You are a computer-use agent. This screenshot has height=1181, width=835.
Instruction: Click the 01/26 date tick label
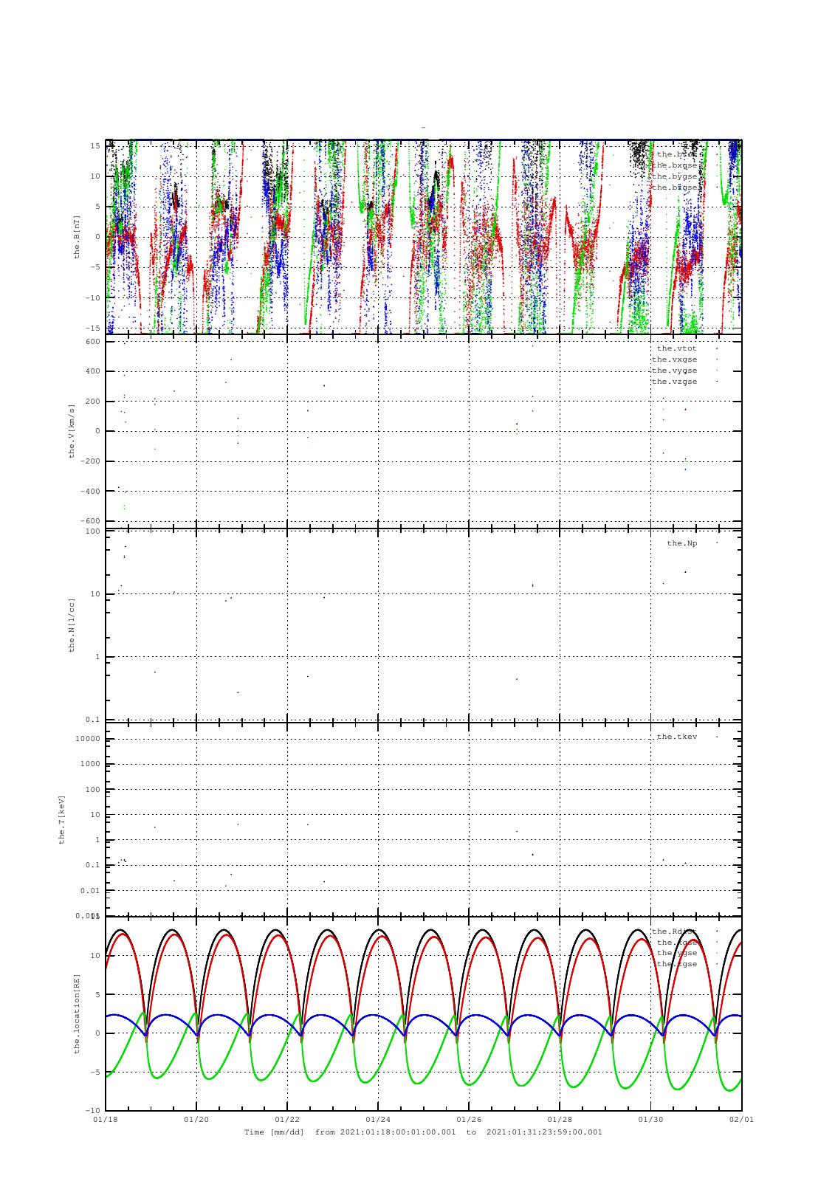pos(469,1119)
